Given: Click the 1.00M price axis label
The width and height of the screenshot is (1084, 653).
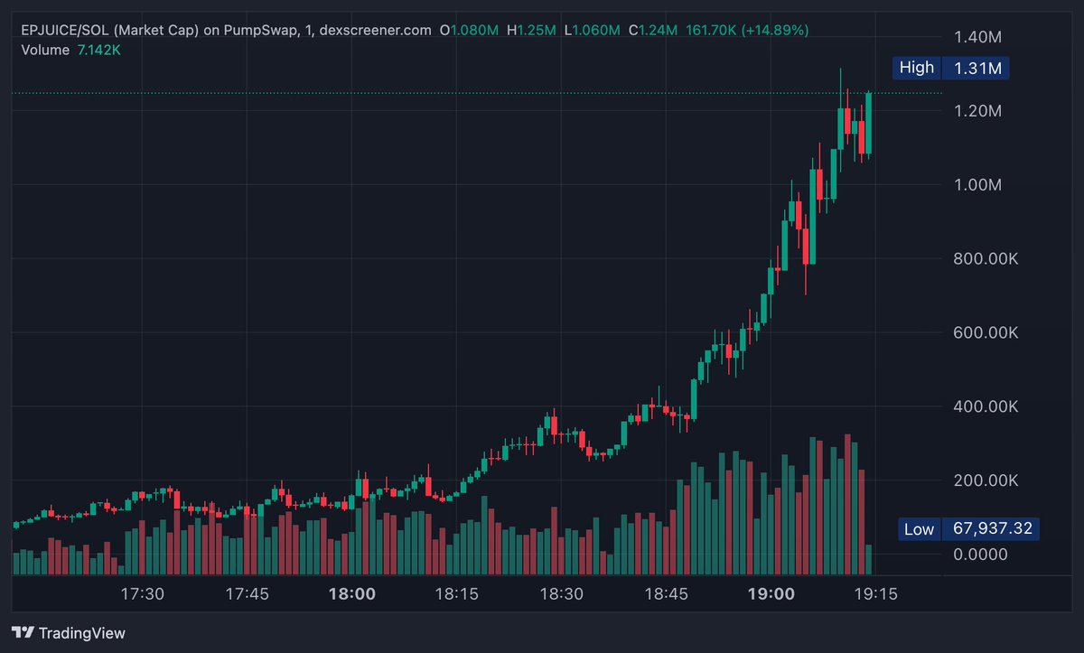Looking at the screenshot, I should 977,185.
